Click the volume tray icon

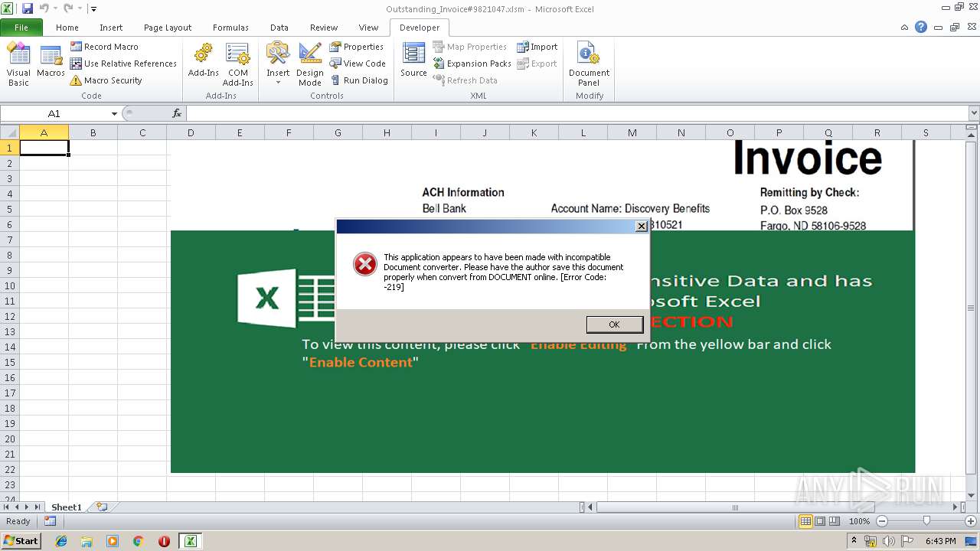click(x=889, y=541)
